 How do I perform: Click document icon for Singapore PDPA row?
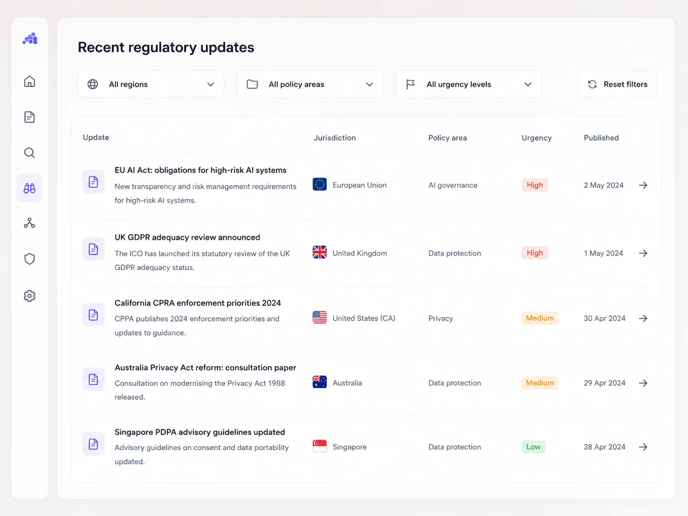tap(93, 444)
